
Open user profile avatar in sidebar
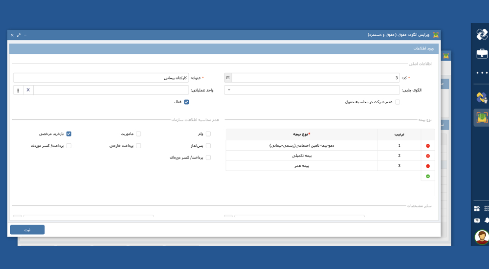click(482, 237)
